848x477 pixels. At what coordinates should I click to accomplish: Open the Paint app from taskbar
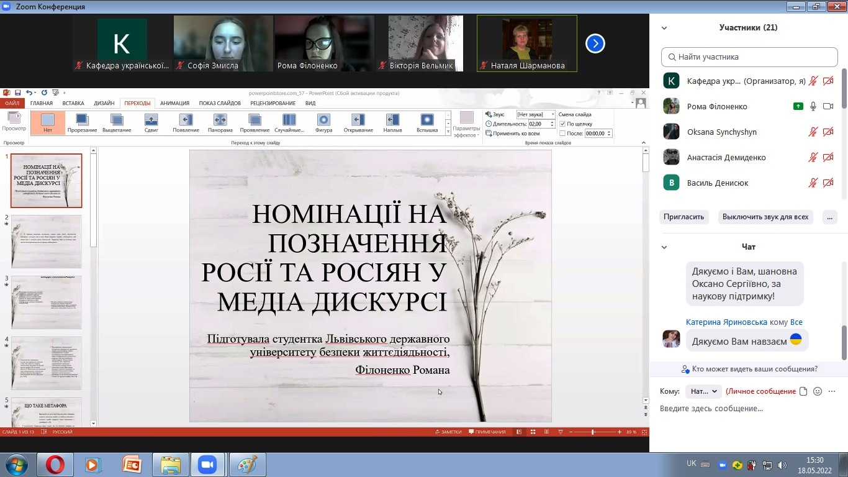coord(247,465)
